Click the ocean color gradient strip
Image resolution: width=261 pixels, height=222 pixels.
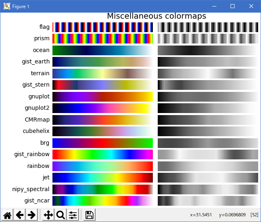click(103, 50)
